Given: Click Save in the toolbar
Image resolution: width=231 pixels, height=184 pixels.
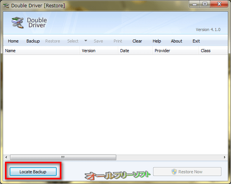Looking at the screenshot, I should [98, 41].
